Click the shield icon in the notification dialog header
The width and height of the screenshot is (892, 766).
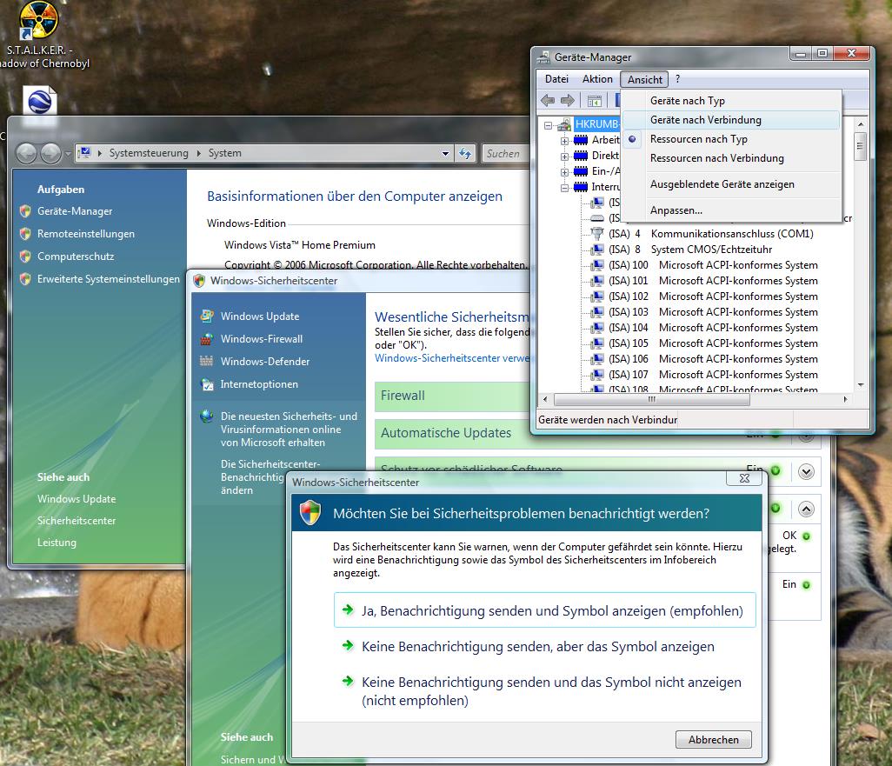click(310, 513)
